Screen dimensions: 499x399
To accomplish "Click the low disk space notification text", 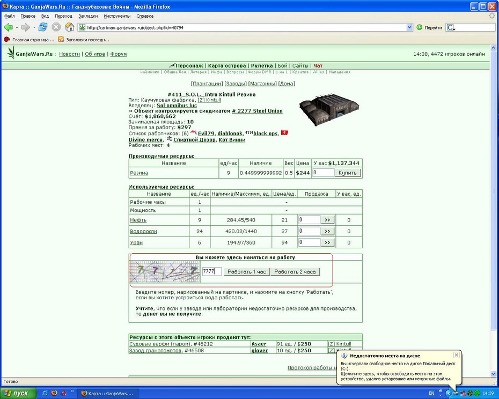I will coord(398,371).
